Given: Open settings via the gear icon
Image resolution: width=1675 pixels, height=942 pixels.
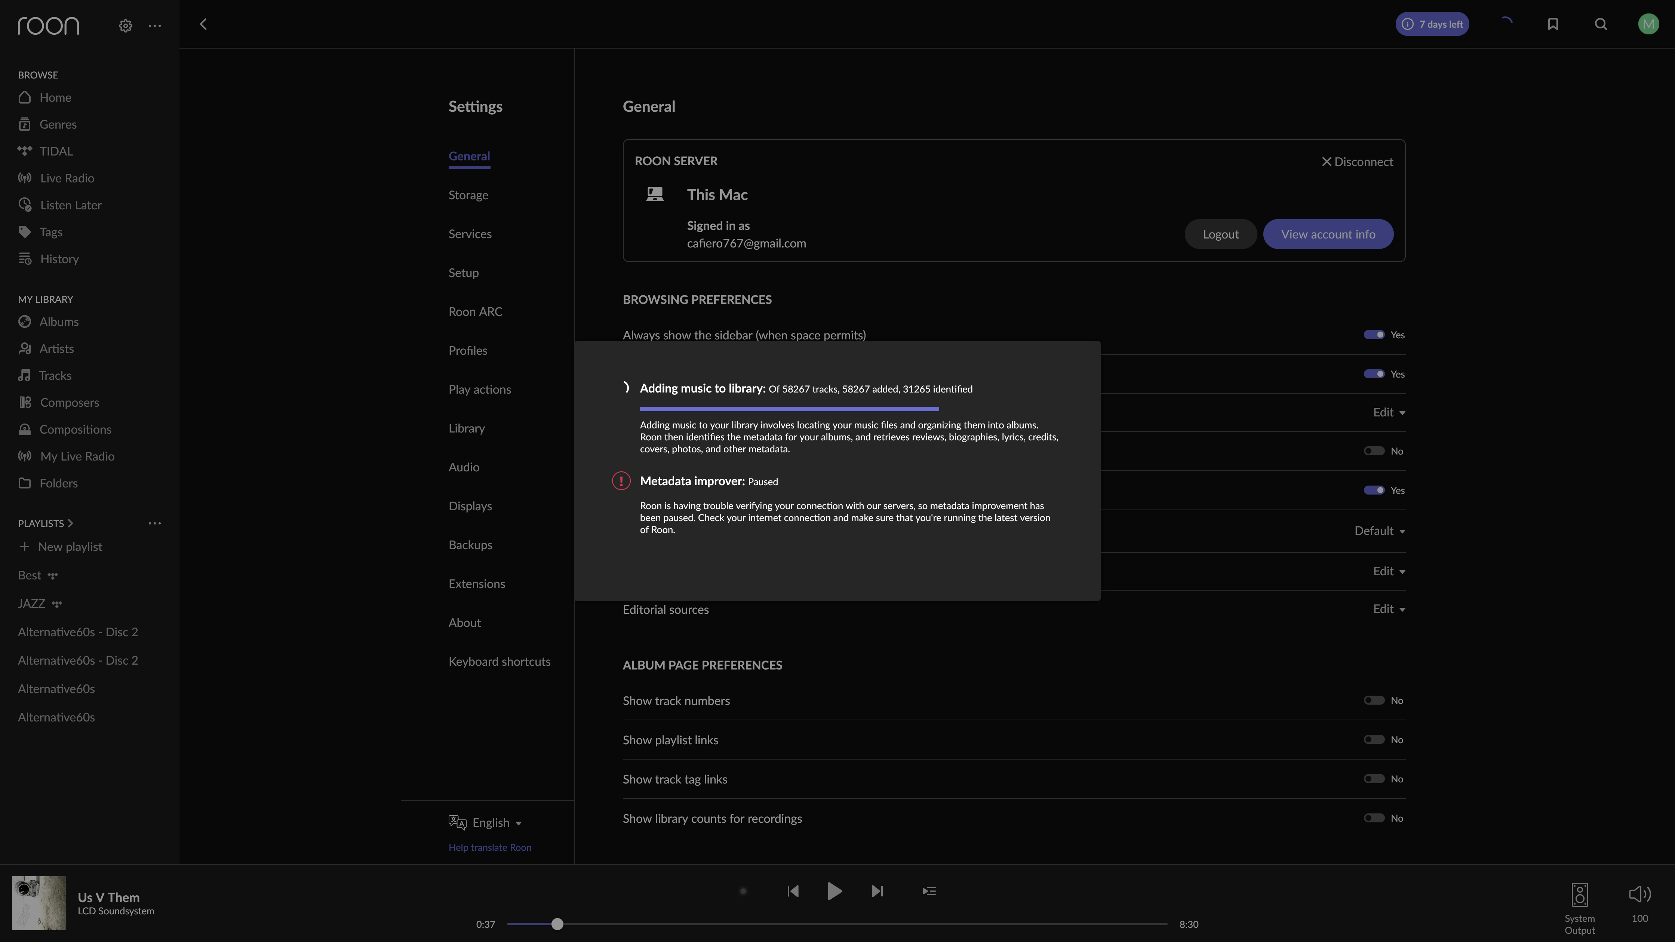Looking at the screenshot, I should point(126,25).
